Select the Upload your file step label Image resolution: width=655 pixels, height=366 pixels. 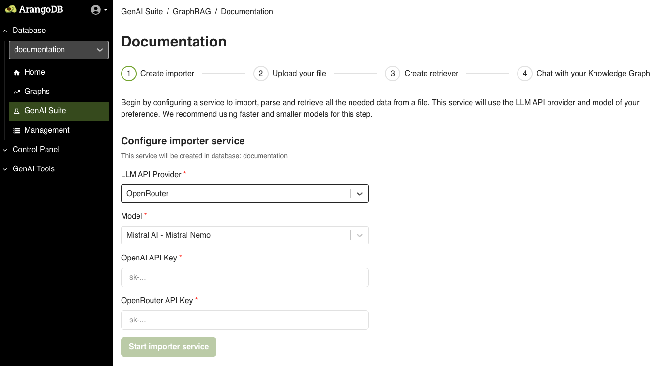point(299,74)
